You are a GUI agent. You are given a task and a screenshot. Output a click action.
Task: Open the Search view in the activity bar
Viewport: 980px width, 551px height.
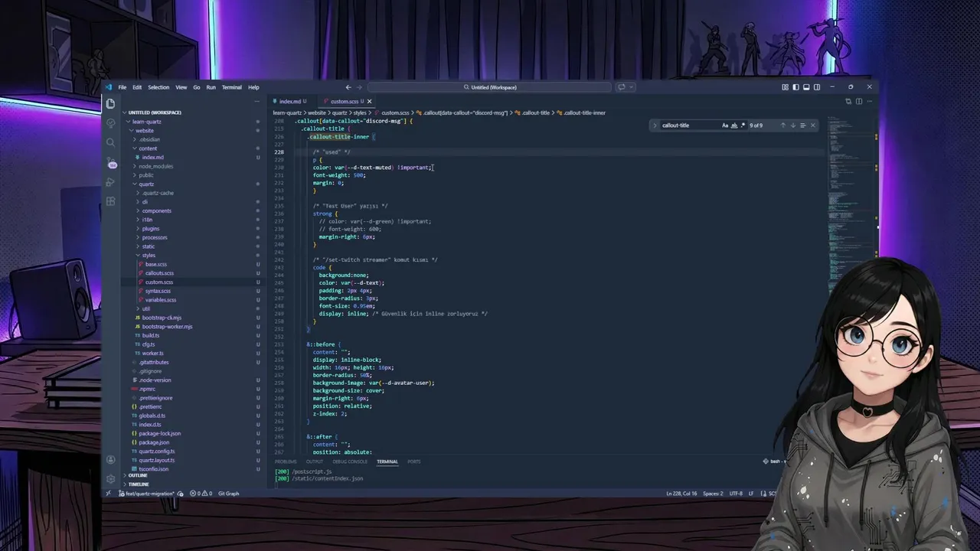pos(111,142)
